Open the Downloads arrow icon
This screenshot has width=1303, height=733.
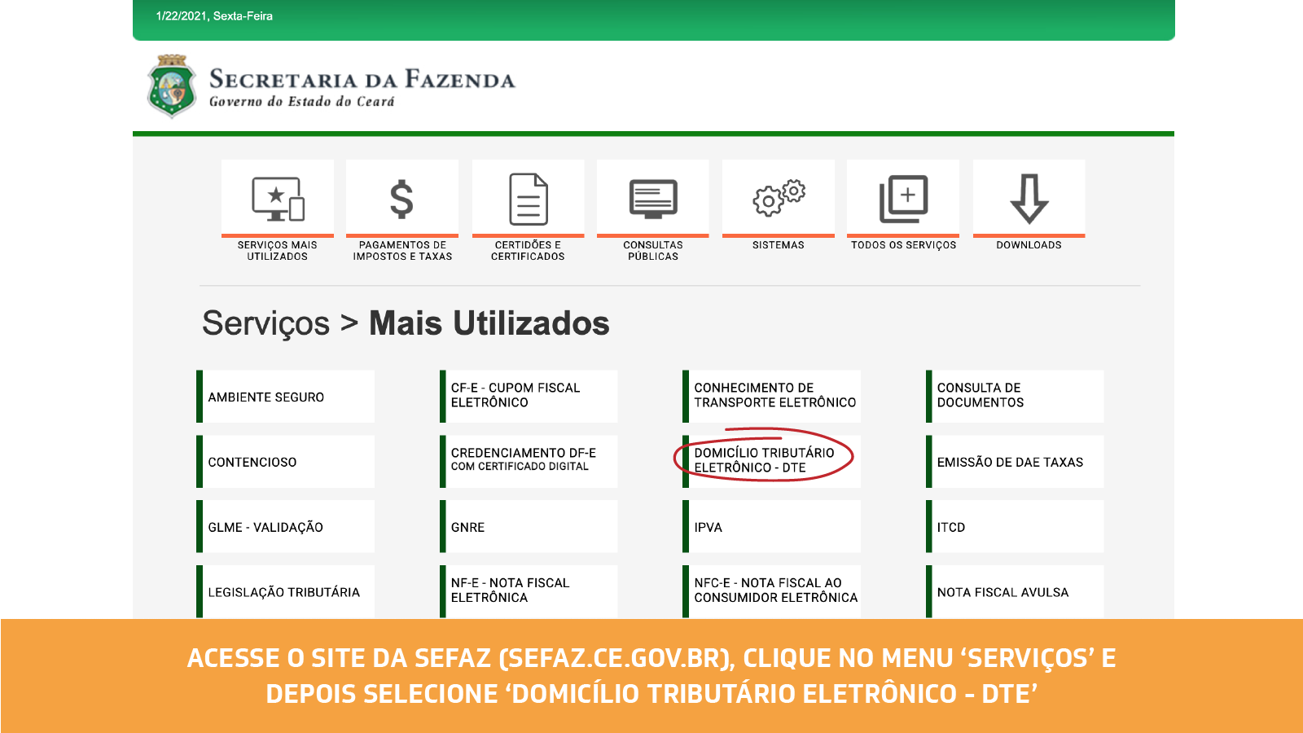(1029, 199)
